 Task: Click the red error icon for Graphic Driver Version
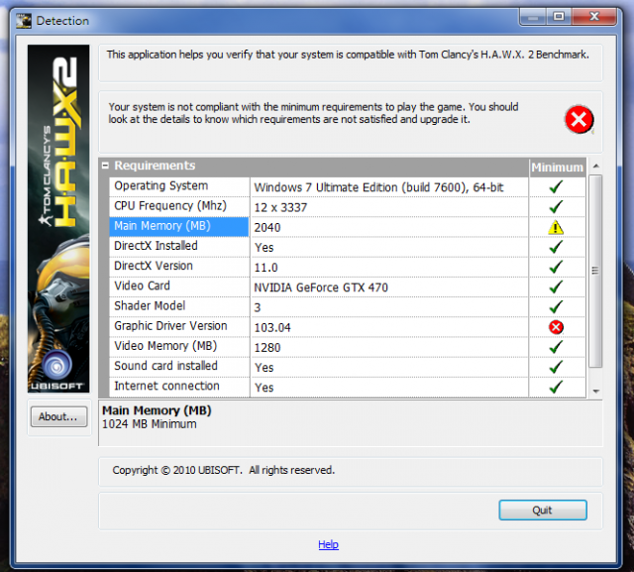click(x=556, y=327)
